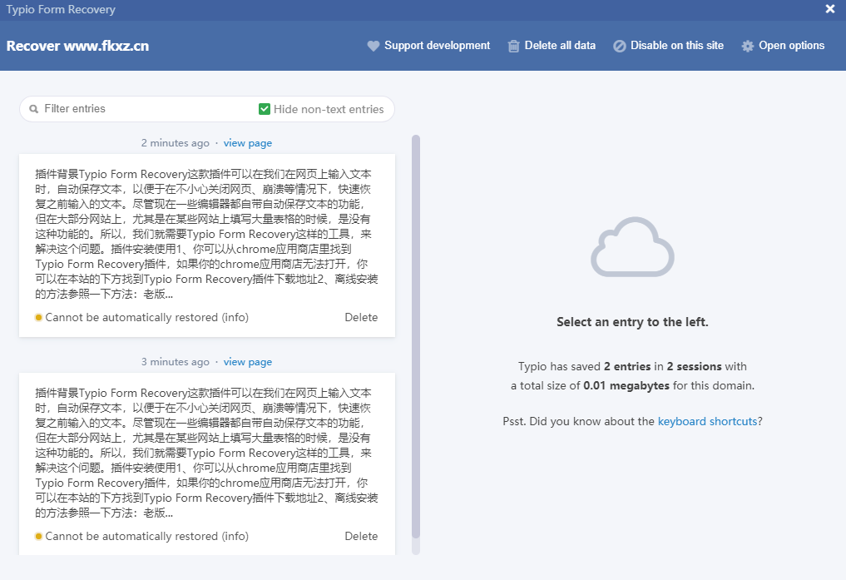This screenshot has height=580, width=846.
Task: Open view page for the 3 minutes ago entry
Action: pyautogui.click(x=248, y=362)
